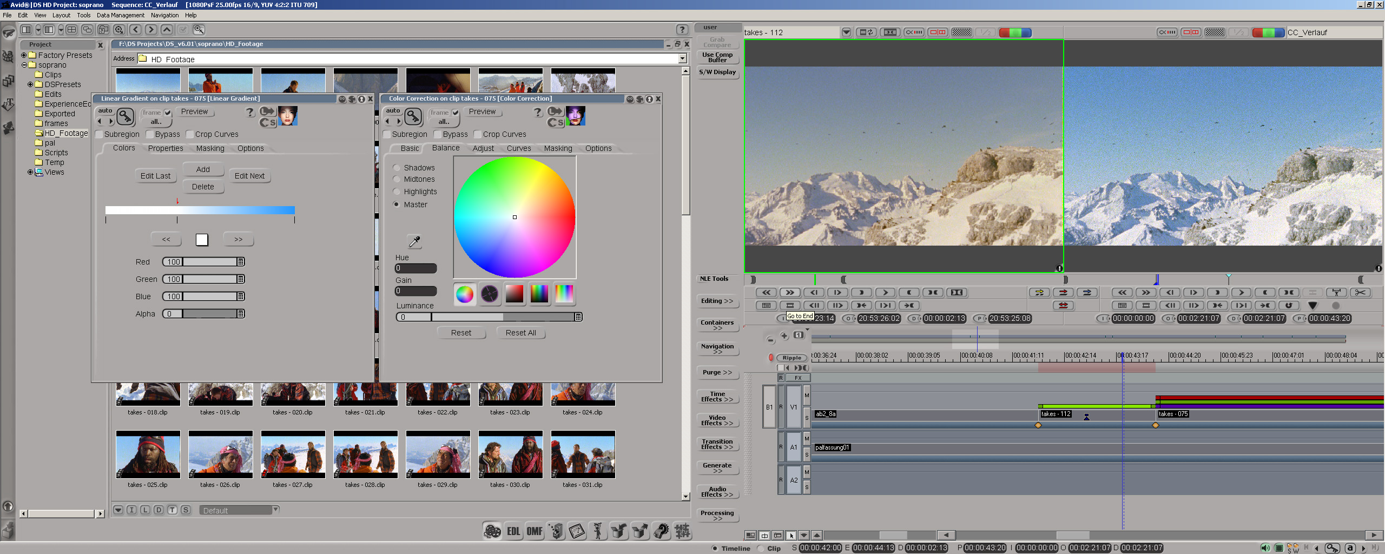The image size is (1385, 554).
Task: Click the OMF export icon
Action: (535, 531)
